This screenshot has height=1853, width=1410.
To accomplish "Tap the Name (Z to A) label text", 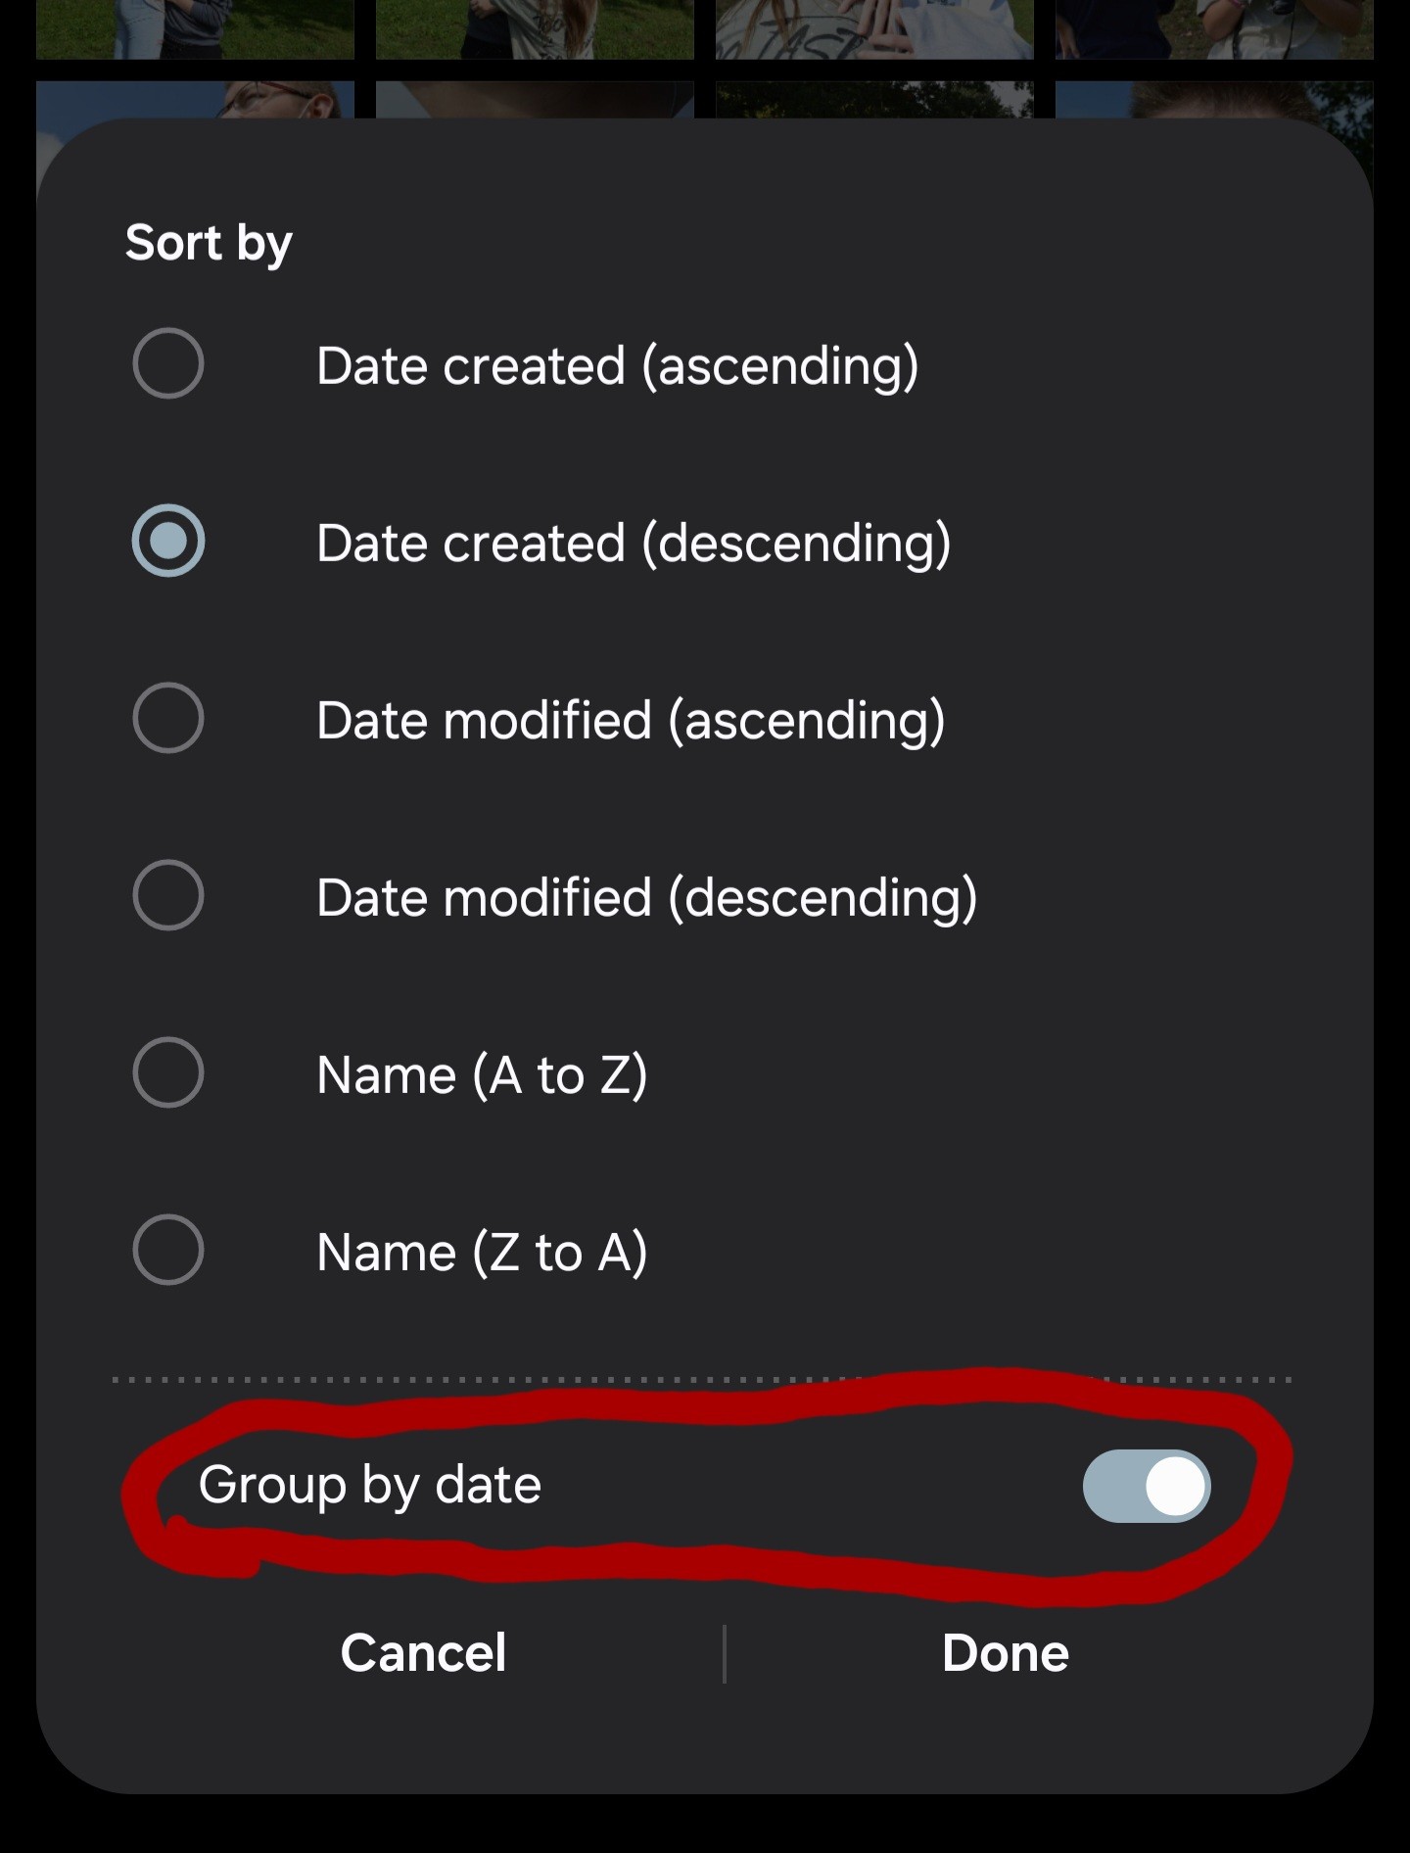I will click(482, 1254).
